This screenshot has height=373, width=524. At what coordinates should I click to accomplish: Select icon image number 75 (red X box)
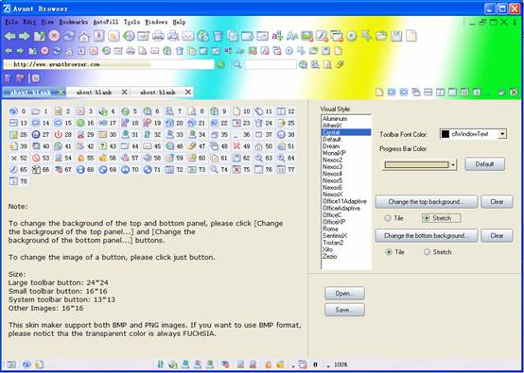coord(236,169)
